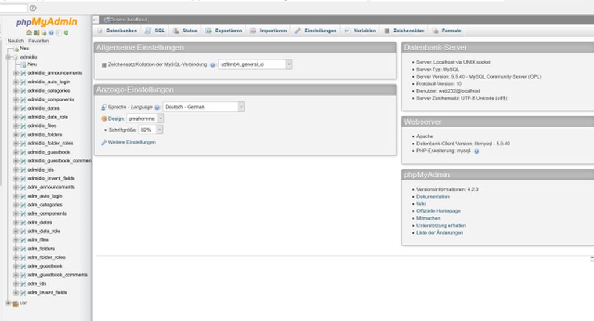Click the phpMyAdmin logo
The width and height of the screenshot is (594, 321).
(x=46, y=22)
